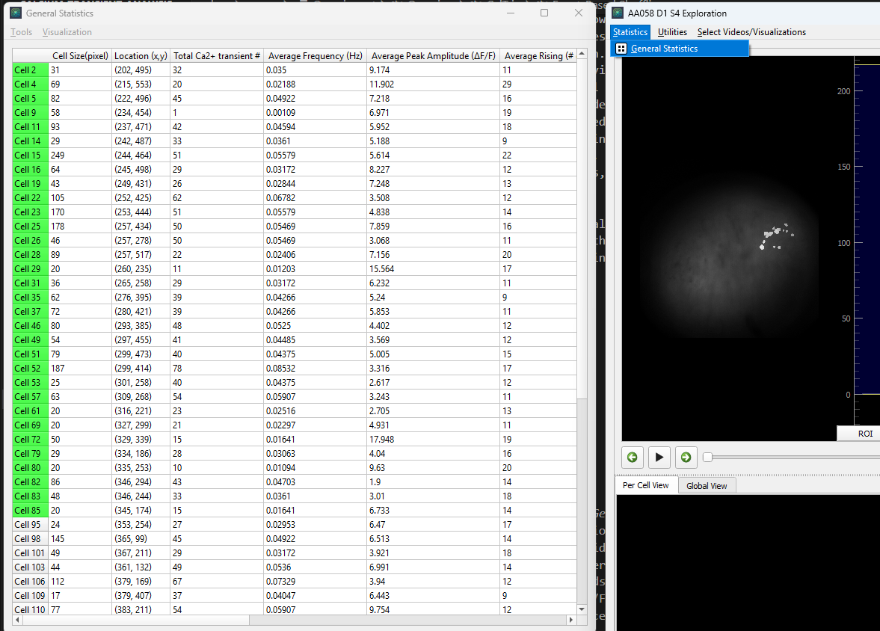Open the Utilities menu
The height and width of the screenshot is (631, 880).
672,32
